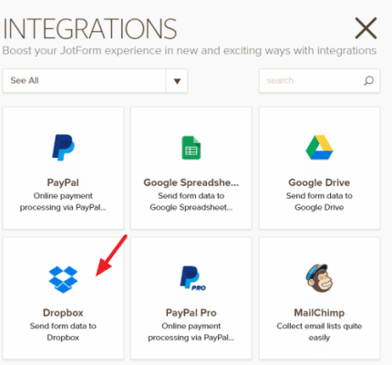The width and height of the screenshot is (392, 365).
Task: Click 'Send form data to Google Drive' description
Action: point(319,202)
